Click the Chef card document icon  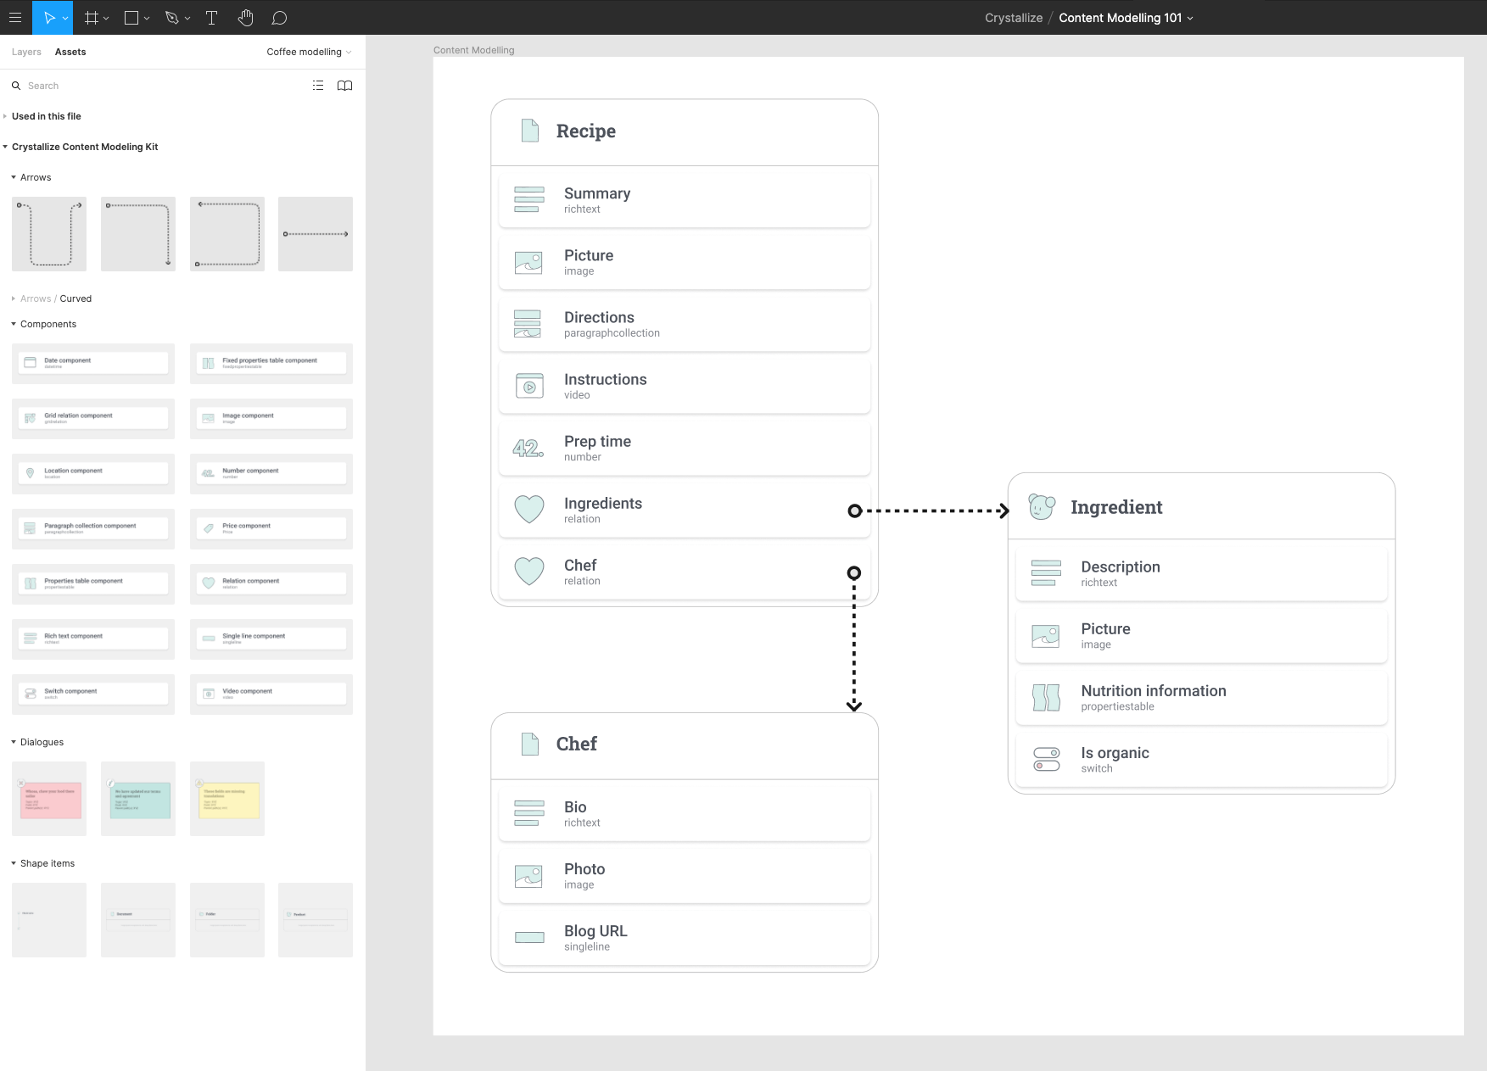(530, 744)
